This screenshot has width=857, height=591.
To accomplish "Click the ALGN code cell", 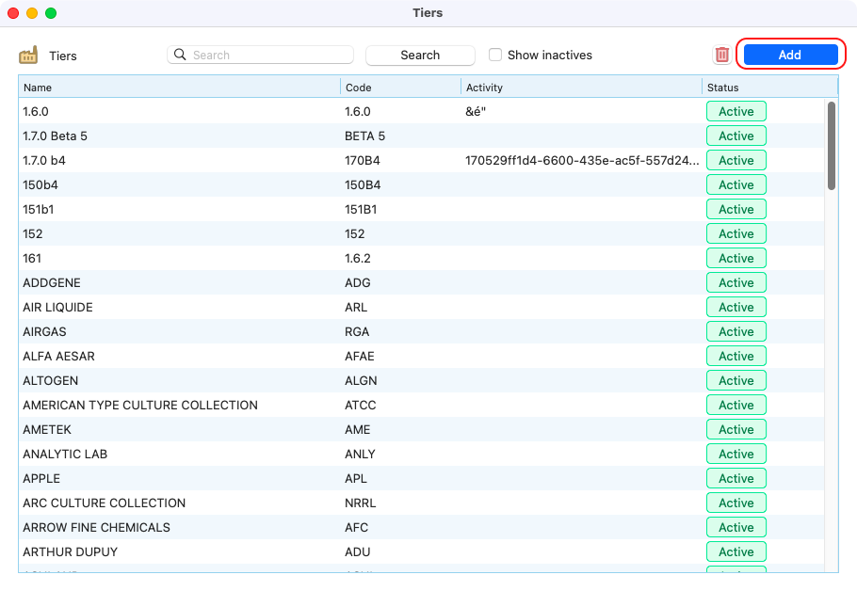I will coord(361,381).
